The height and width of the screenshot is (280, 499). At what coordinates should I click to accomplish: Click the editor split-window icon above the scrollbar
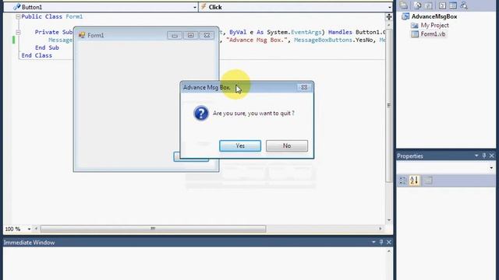(389, 17)
